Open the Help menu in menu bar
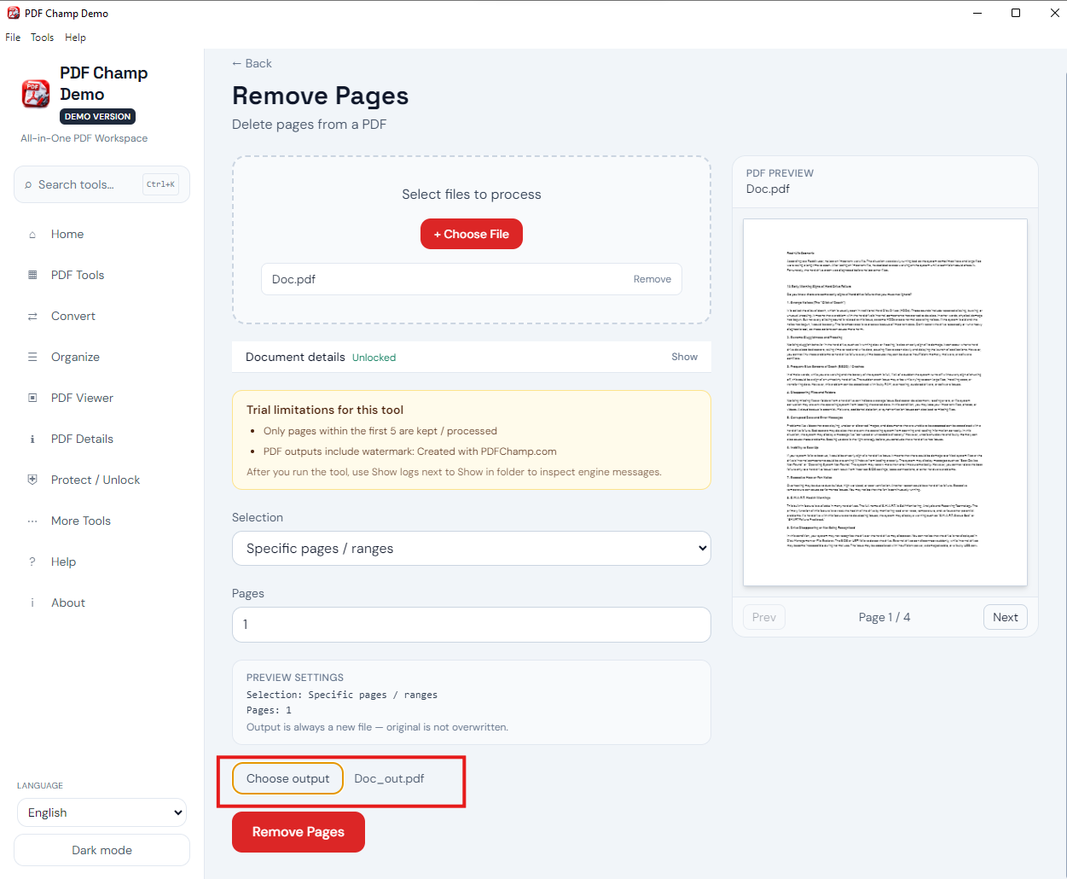Viewport: 1067px width, 879px height. click(x=75, y=38)
